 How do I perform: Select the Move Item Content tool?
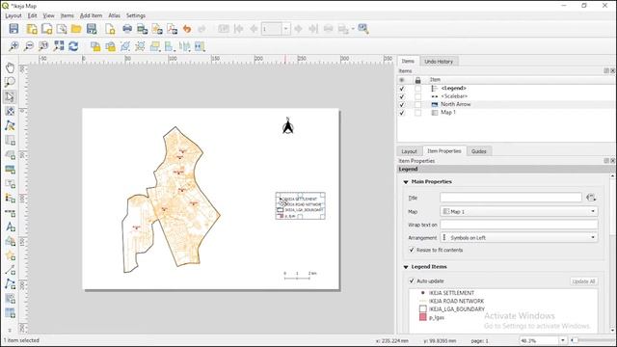pos(10,111)
